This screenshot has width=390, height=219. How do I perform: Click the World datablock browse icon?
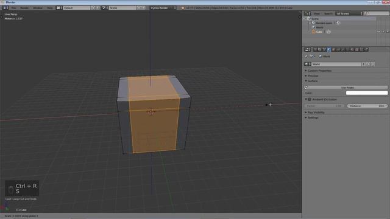[308, 64]
